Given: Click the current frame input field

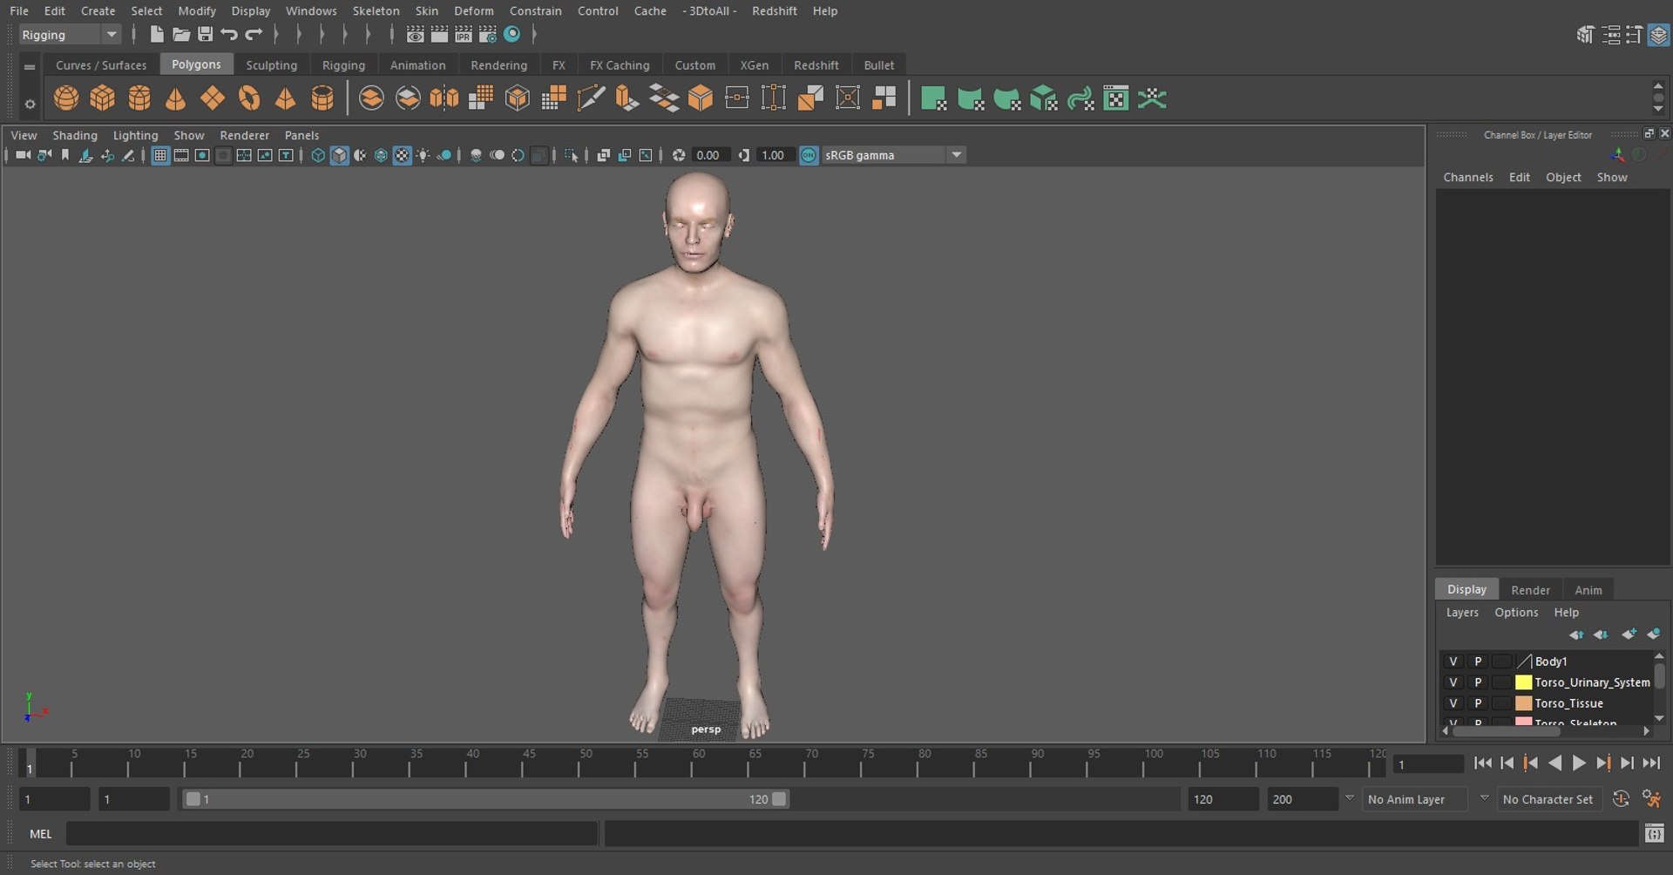Looking at the screenshot, I should pyautogui.click(x=1428, y=764).
